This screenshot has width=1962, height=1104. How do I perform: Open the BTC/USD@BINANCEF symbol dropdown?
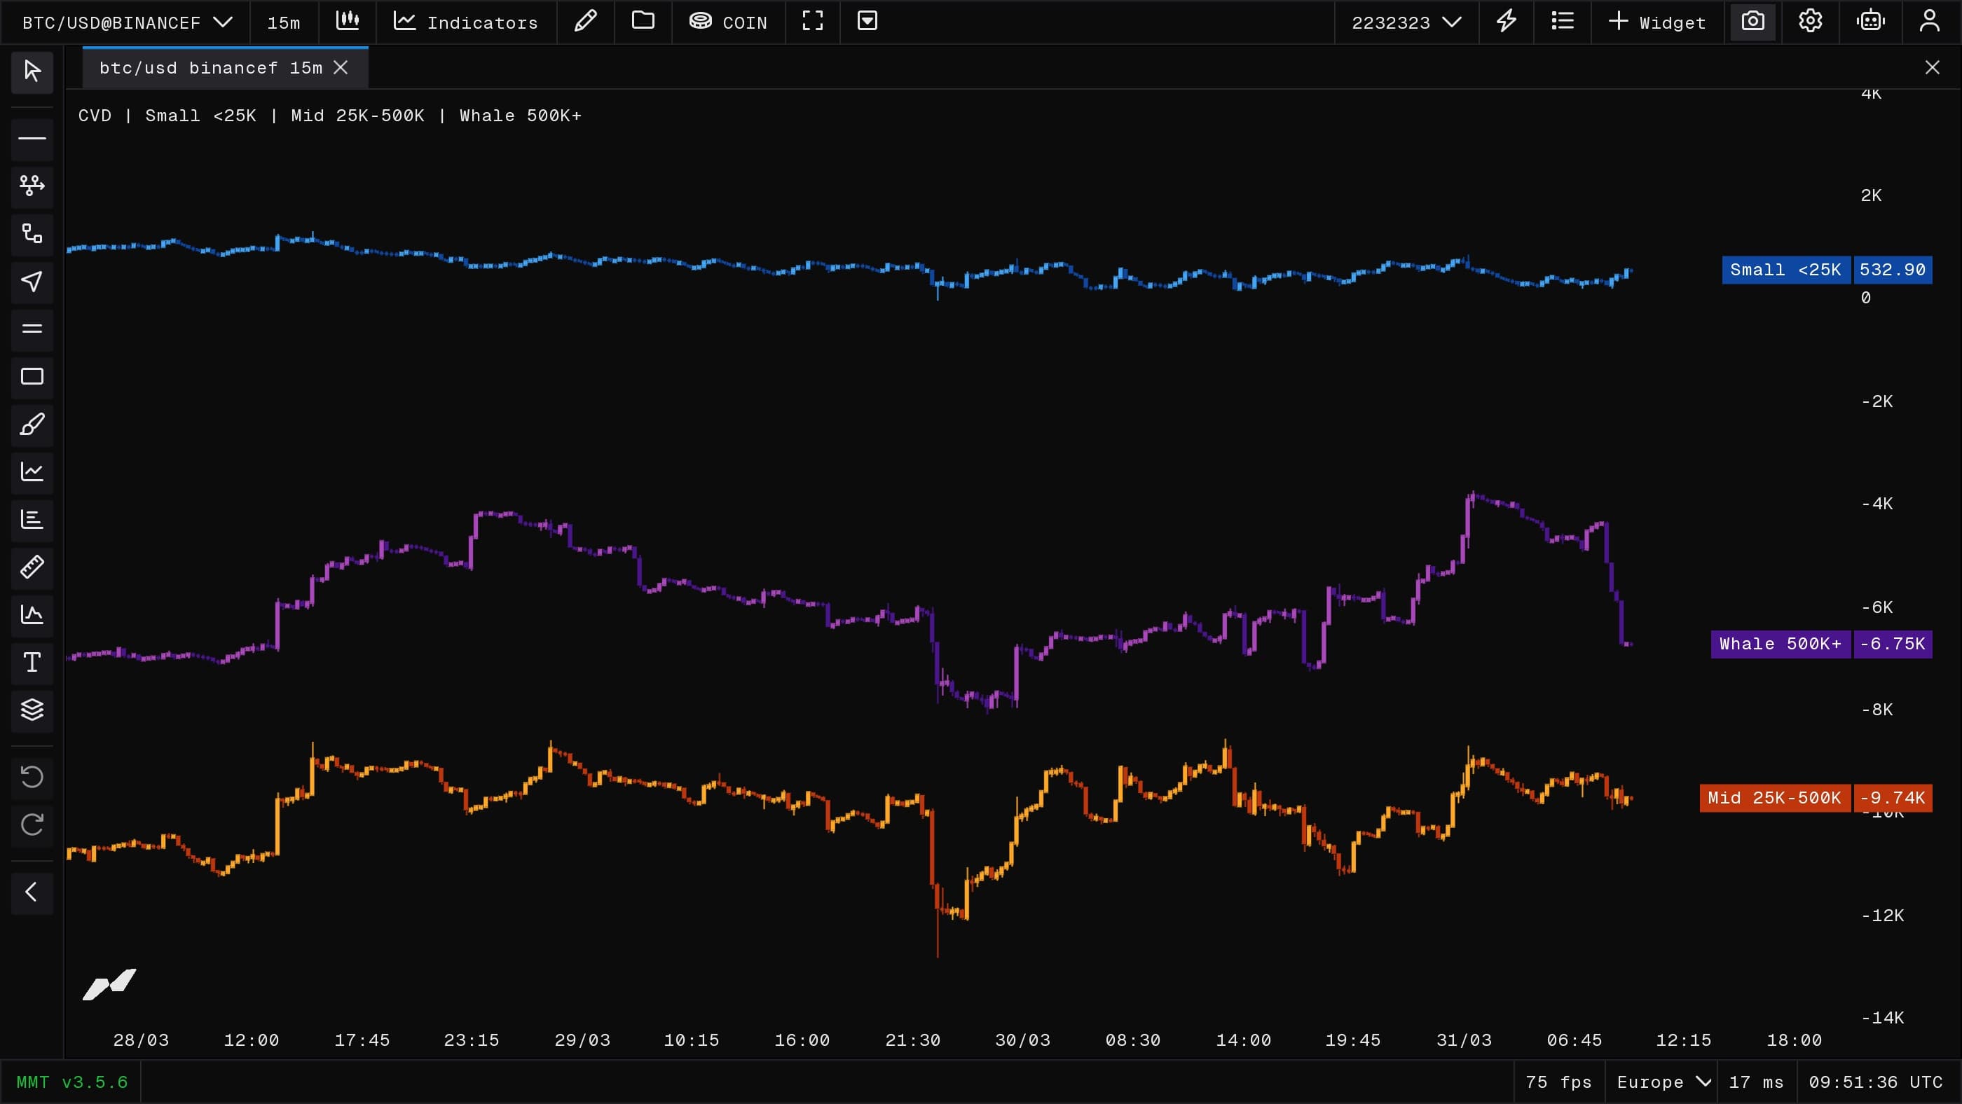click(x=126, y=22)
